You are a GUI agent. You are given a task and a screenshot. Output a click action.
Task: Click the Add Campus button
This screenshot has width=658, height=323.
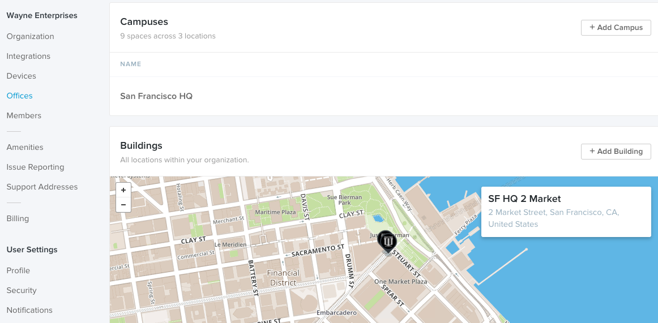coord(616,28)
